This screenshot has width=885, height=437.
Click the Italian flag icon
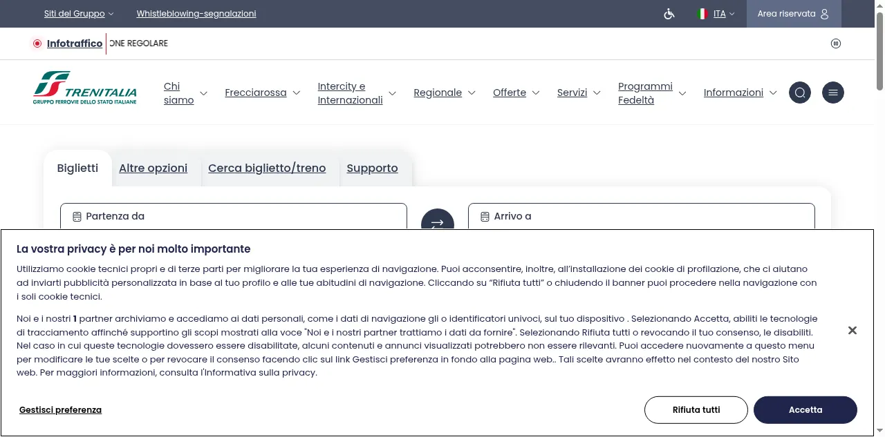point(702,14)
